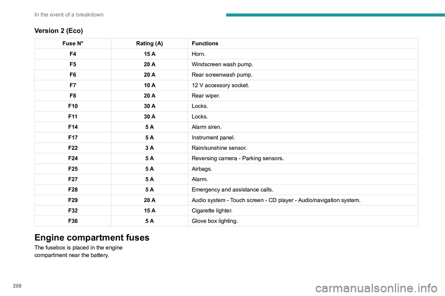This screenshot has width=445, height=296.
Task: Select the "Functions" column header
Action: [205, 43]
